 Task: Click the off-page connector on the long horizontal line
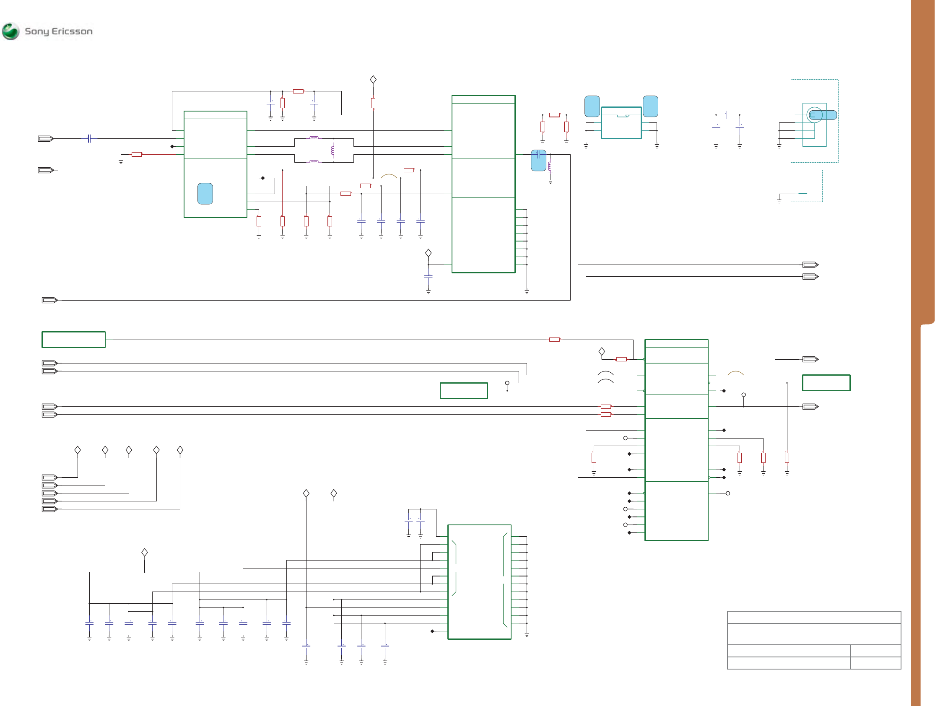coord(49,300)
